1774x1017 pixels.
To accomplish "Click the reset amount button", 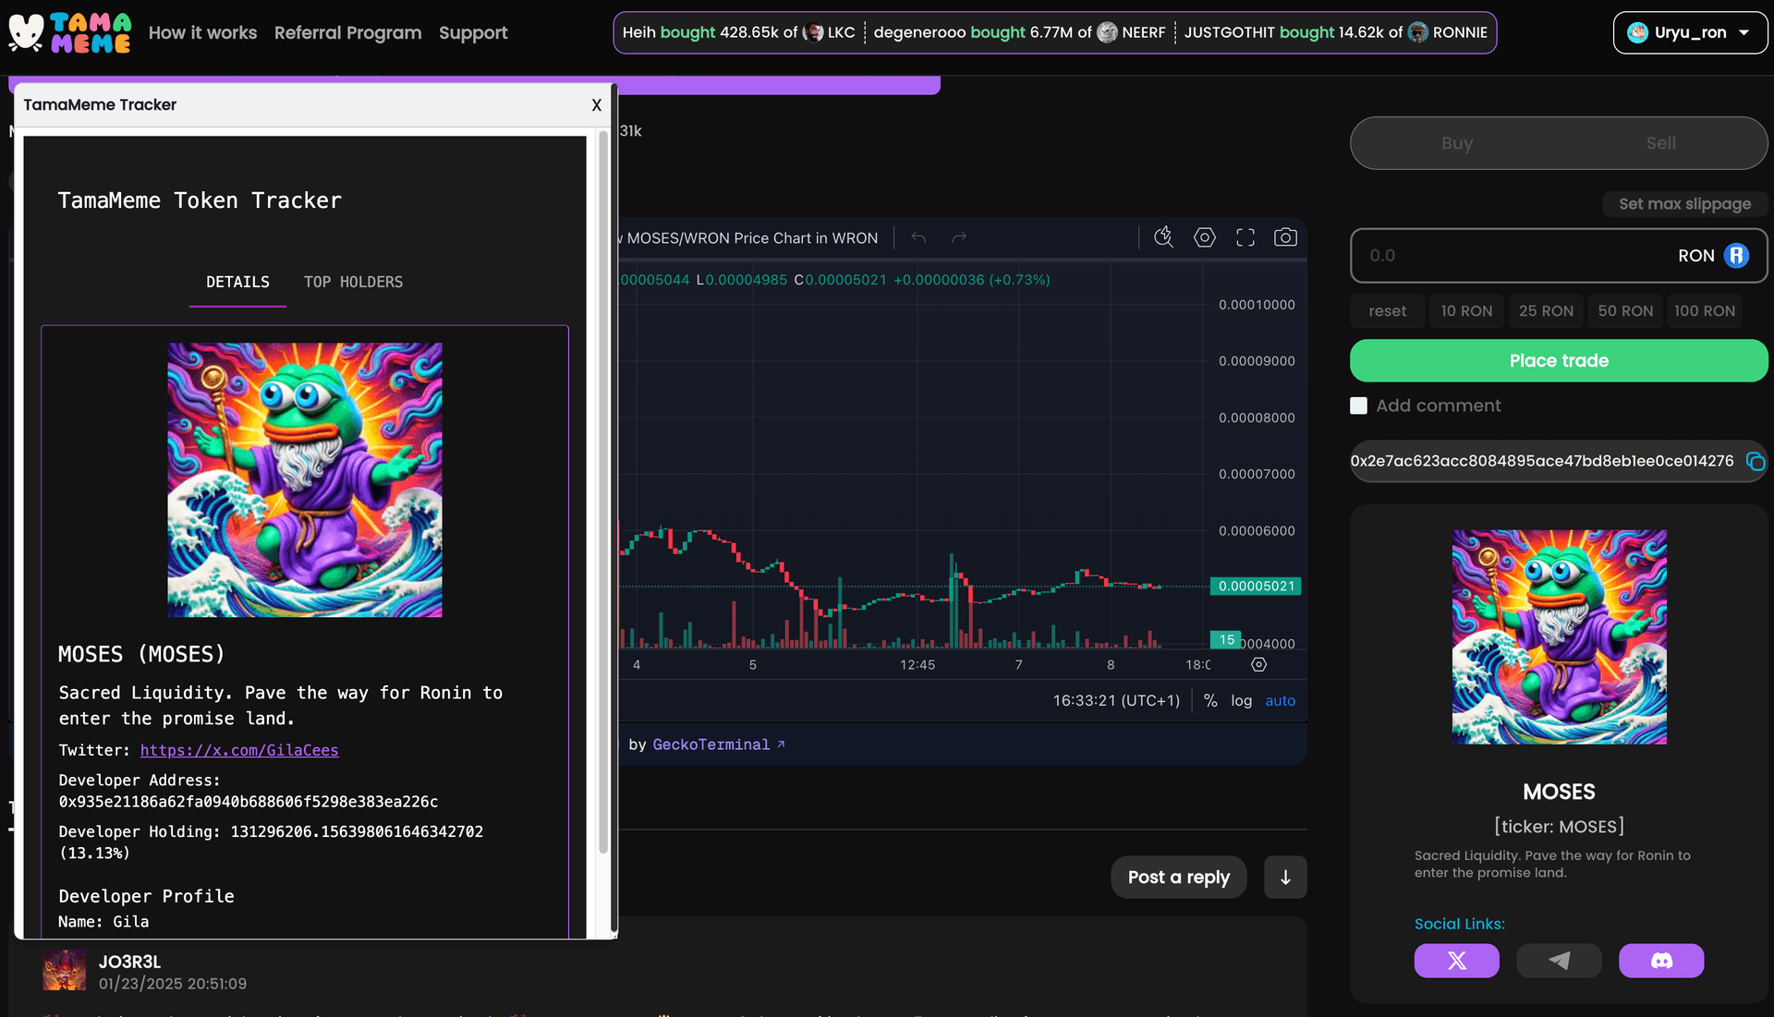I will pyautogui.click(x=1387, y=311).
